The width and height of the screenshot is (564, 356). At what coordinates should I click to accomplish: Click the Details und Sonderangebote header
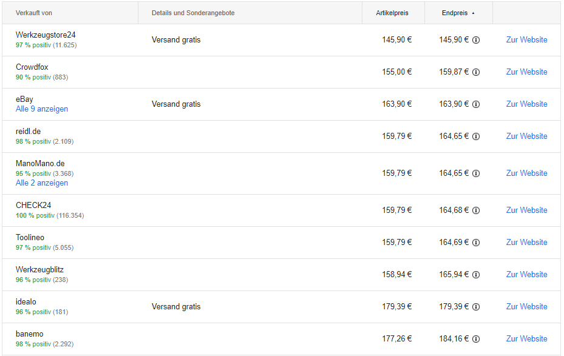(x=193, y=13)
